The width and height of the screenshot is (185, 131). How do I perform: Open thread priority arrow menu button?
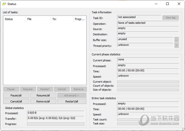tap(177, 45)
